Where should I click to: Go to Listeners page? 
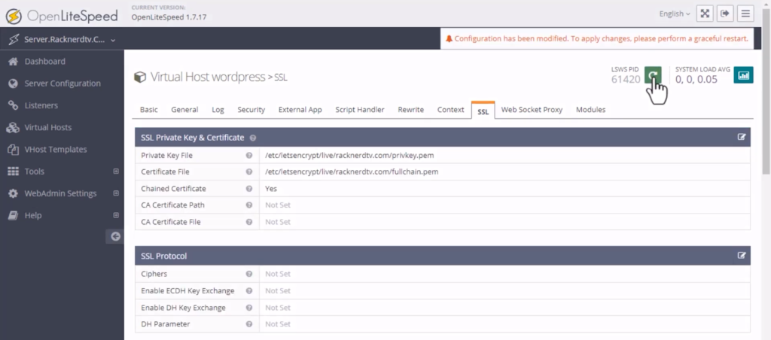[x=41, y=105]
